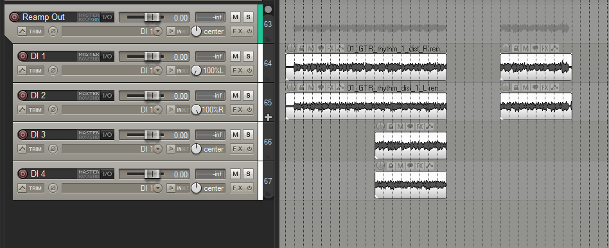Mute the first DI 1 rhythm_1_dist_R item
The image size is (609, 248).
tap(311, 48)
